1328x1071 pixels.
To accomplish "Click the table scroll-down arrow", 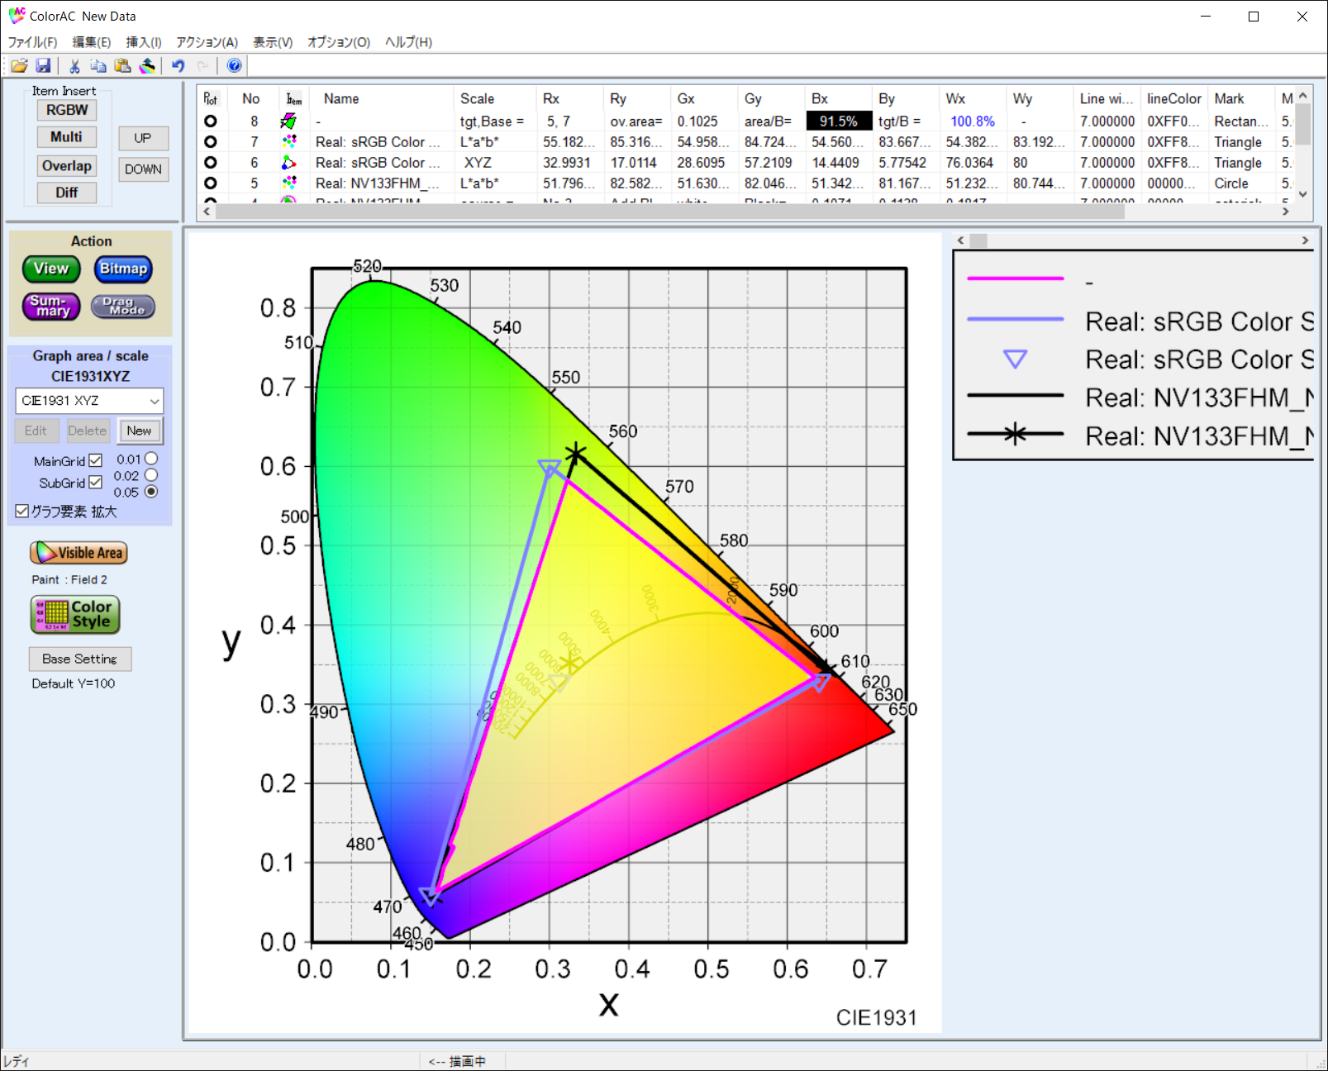I will 1303,194.
